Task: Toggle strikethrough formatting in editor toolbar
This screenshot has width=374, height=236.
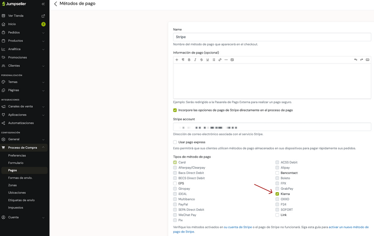Action: tap(201, 60)
